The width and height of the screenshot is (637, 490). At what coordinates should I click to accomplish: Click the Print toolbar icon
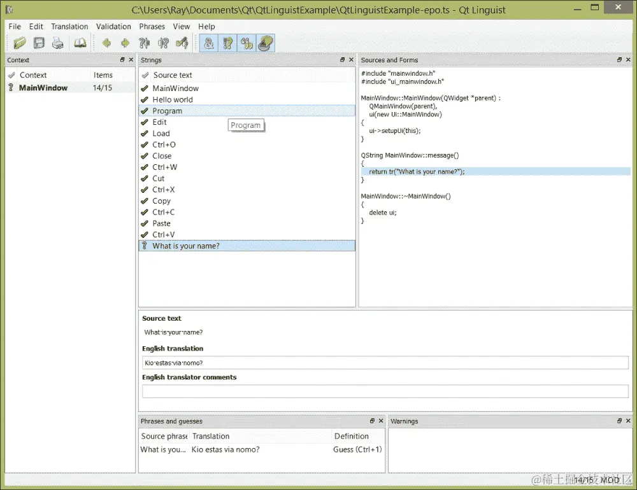58,43
